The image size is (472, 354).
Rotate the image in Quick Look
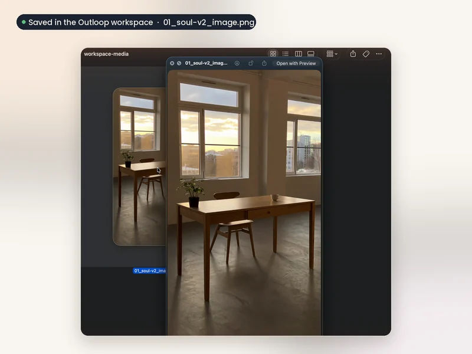[251, 63]
